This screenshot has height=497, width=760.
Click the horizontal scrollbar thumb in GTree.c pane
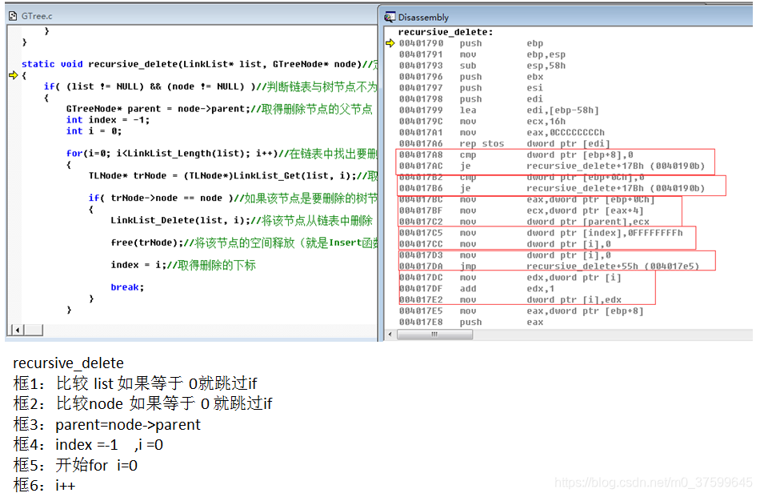[34, 331]
